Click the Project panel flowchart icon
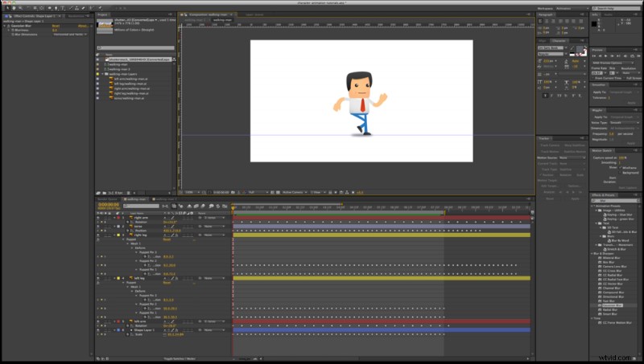The image size is (644, 364). pos(174,59)
